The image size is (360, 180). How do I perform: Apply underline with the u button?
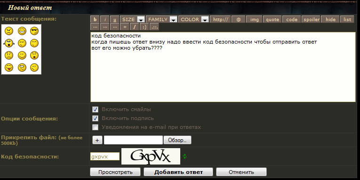115,19
